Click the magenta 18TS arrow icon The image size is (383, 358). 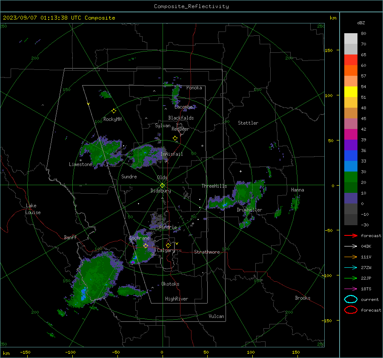point(351,289)
